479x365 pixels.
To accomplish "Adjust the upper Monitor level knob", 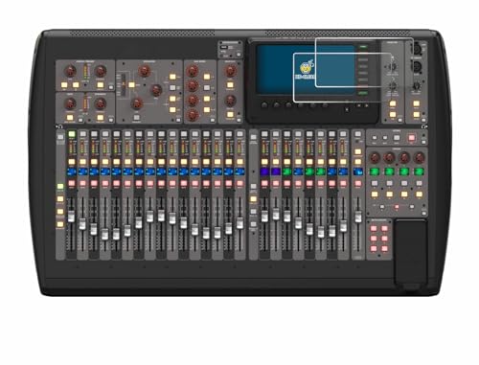I will pos(393,67).
